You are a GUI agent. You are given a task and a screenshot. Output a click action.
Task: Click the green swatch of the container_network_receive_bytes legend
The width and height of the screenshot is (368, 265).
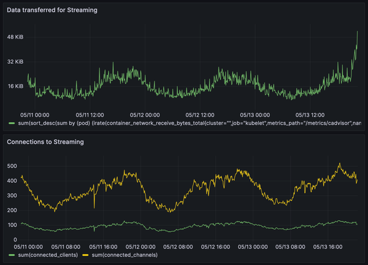12,123
